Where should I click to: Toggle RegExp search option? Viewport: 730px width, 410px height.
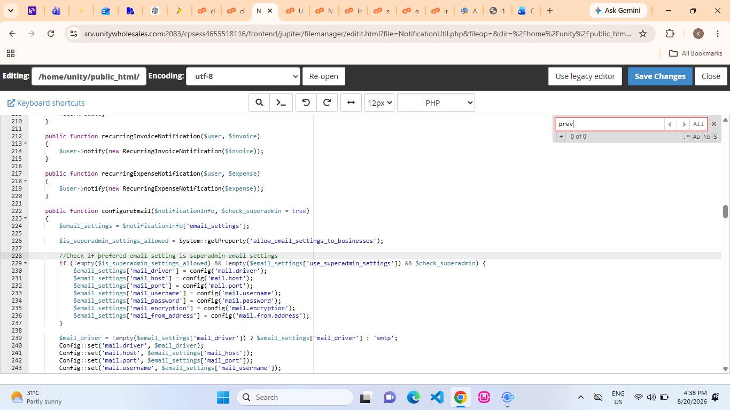(x=687, y=137)
